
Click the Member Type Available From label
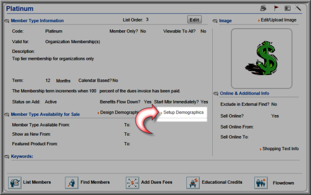tap(41, 125)
